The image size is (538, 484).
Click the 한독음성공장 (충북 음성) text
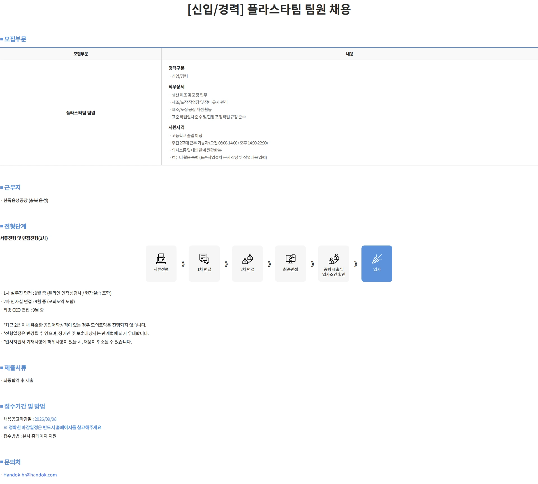26,200
